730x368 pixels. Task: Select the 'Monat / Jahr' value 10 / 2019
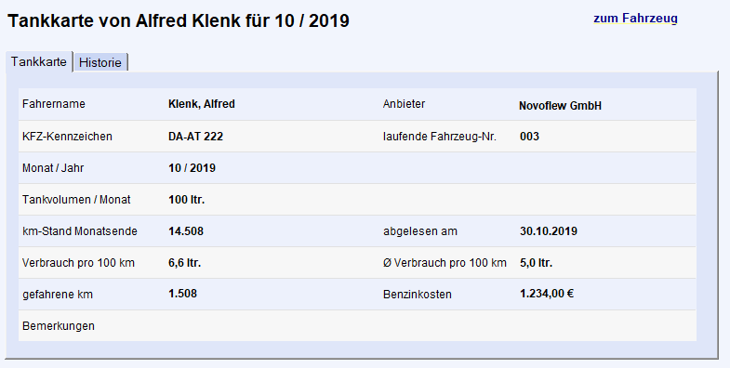192,168
